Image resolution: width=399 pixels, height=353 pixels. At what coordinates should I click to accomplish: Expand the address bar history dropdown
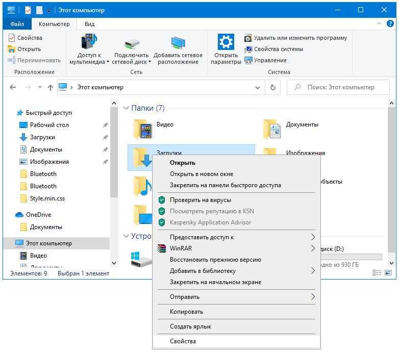coord(258,88)
